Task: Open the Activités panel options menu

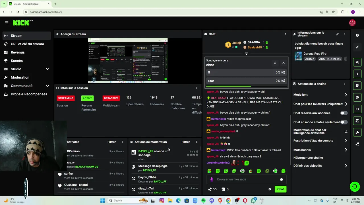Action: coord(122,142)
